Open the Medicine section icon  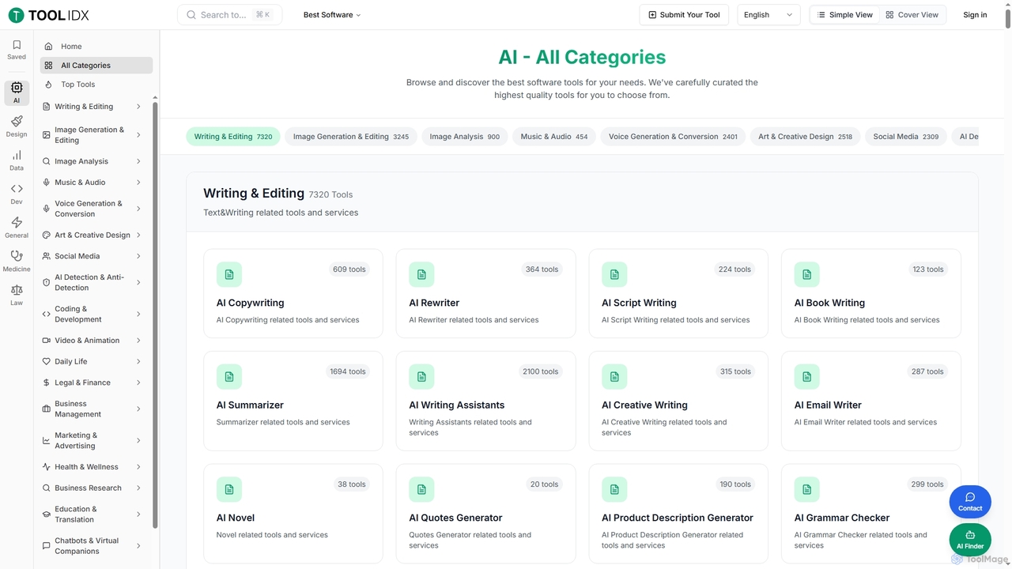click(x=17, y=261)
